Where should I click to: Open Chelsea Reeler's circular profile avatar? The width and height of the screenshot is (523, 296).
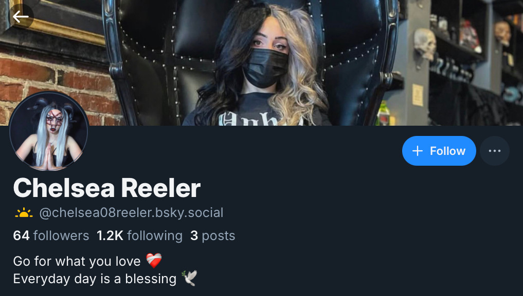[x=49, y=131]
